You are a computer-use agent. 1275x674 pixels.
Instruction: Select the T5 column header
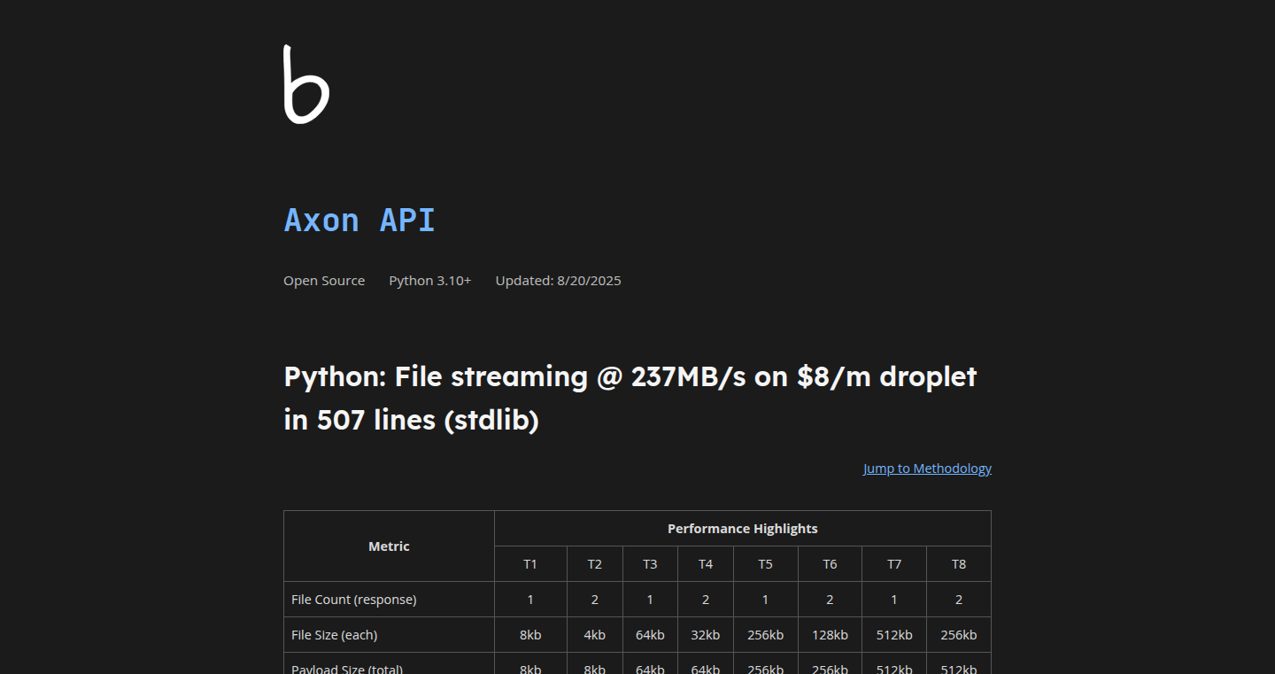pyautogui.click(x=766, y=564)
